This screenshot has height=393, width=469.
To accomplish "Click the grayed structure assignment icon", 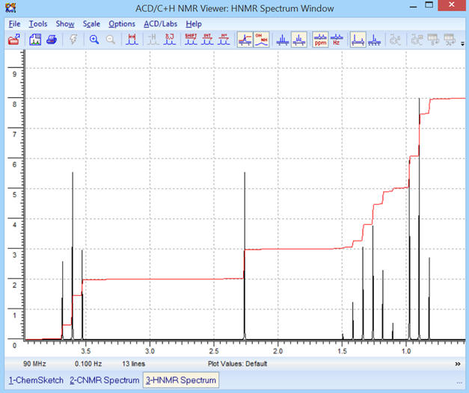I will [x=417, y=40].
